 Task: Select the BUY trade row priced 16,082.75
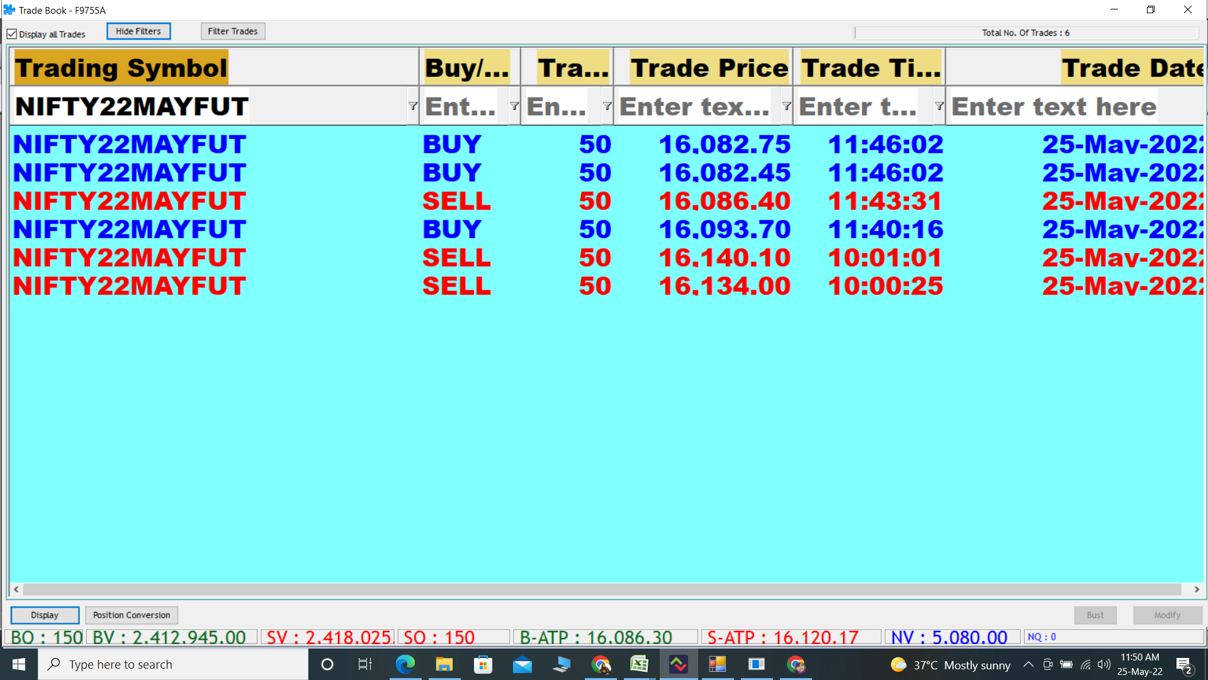click(607, 145)
